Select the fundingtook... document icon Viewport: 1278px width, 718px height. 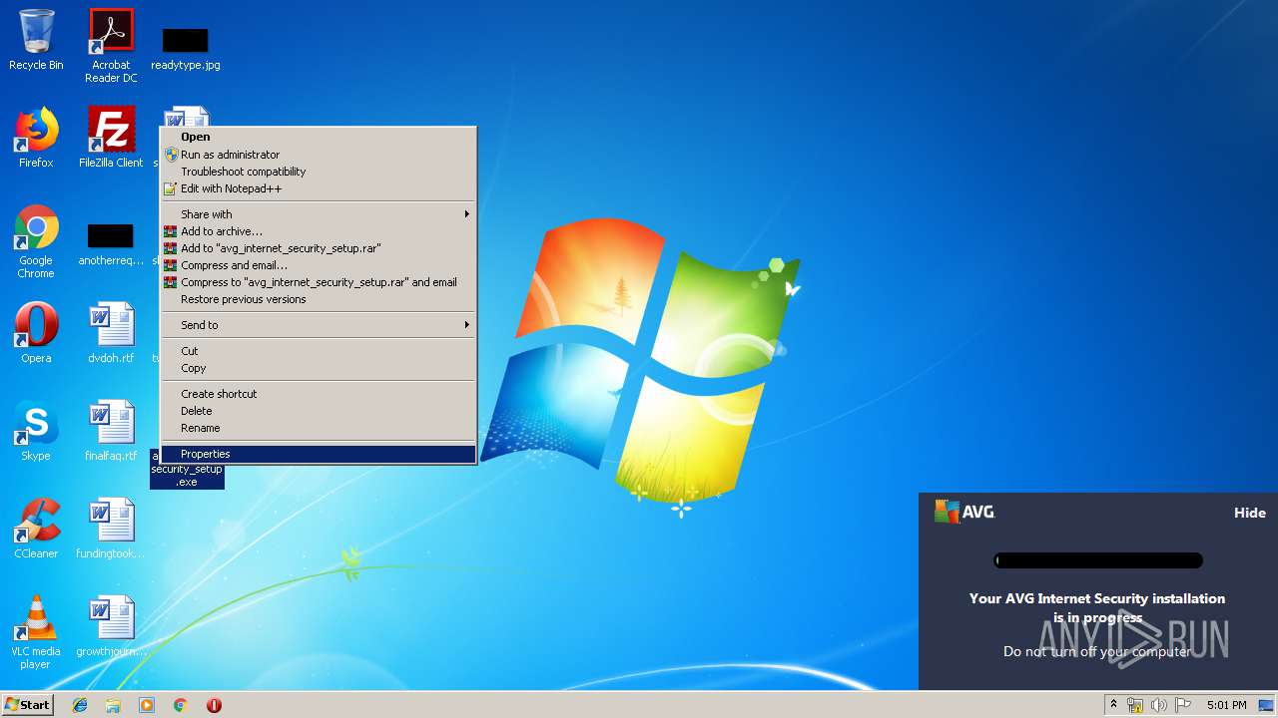tap(111, 529)
